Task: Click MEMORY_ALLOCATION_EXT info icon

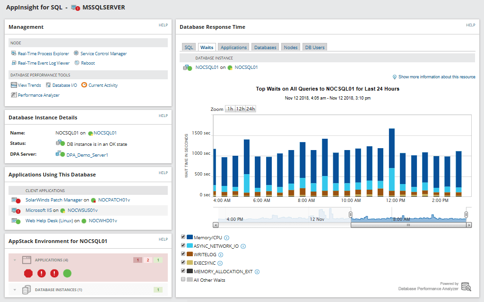Action: click(x=257, y=271)
